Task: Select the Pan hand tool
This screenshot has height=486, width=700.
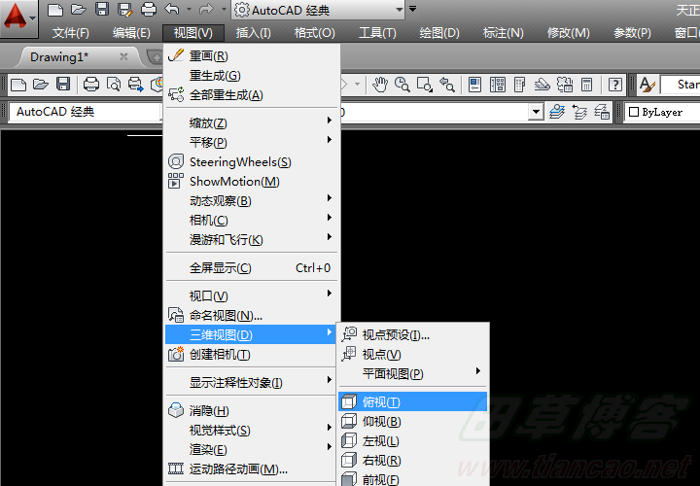Action: click(380, 85)
